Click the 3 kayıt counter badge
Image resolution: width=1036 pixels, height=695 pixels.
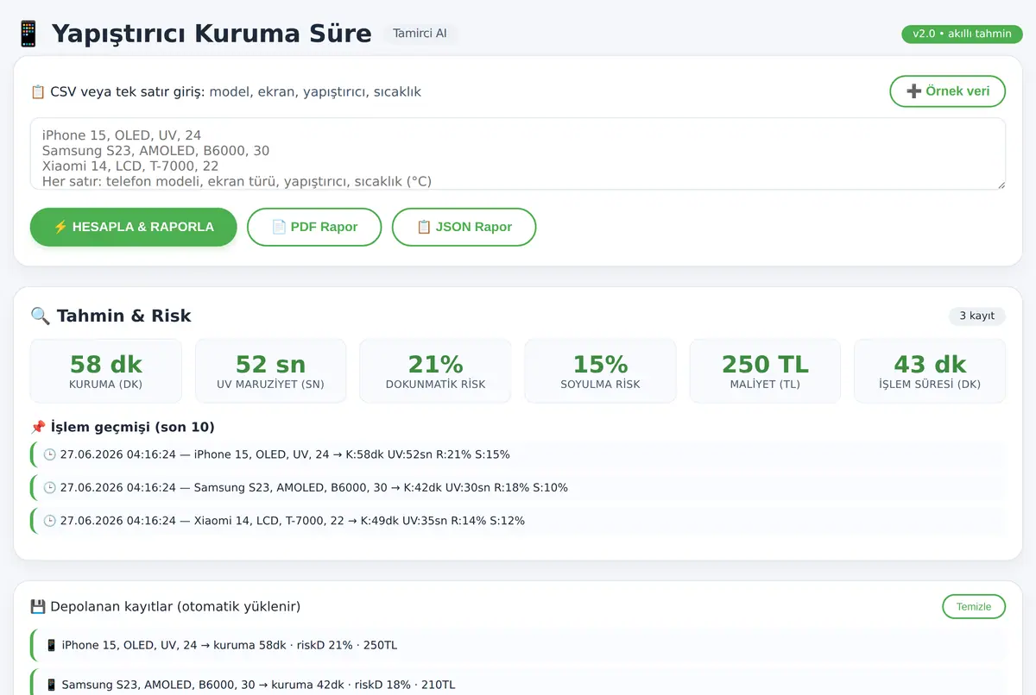(x=977, y=316)
